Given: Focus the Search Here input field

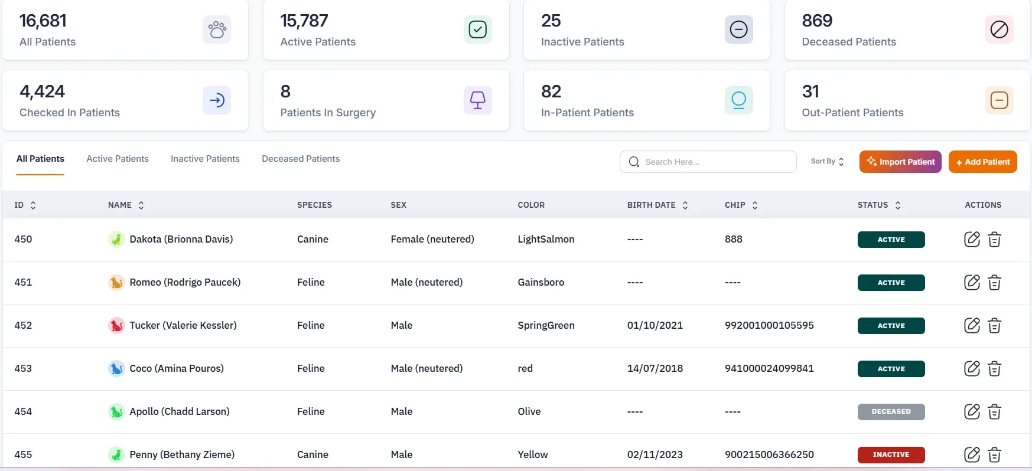Looking at the screenshot, I should [708, 162].
